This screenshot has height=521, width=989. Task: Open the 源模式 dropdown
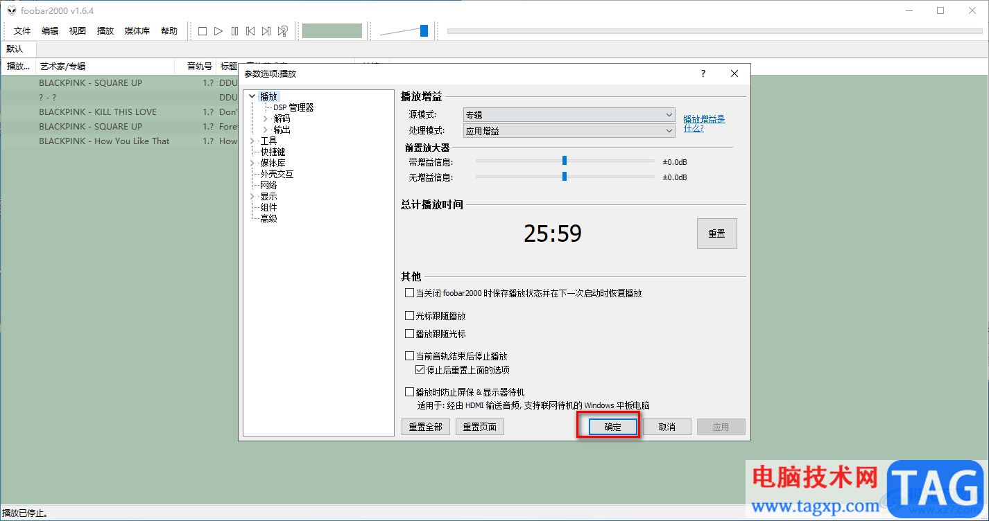click(x=569, y=115)
